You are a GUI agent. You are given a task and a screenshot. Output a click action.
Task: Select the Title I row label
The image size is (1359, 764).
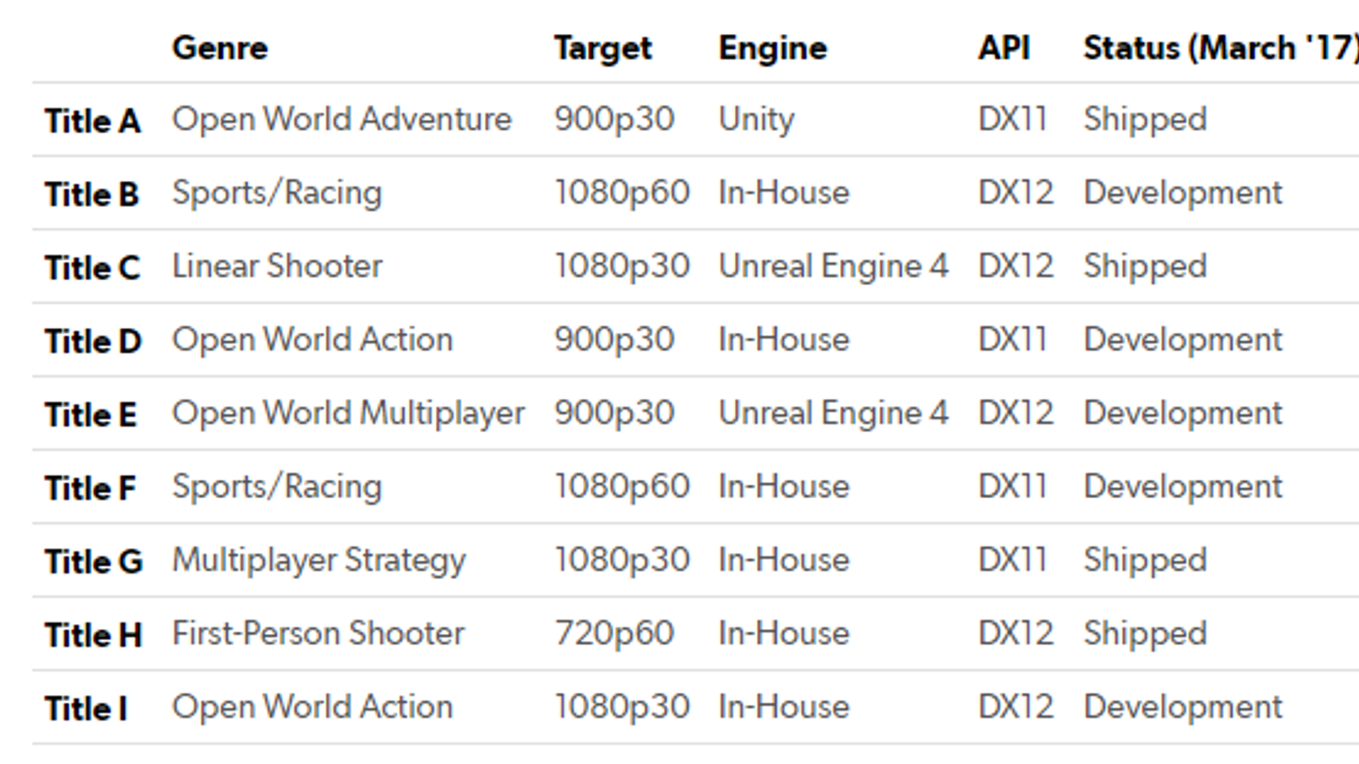tap(86, 709)
